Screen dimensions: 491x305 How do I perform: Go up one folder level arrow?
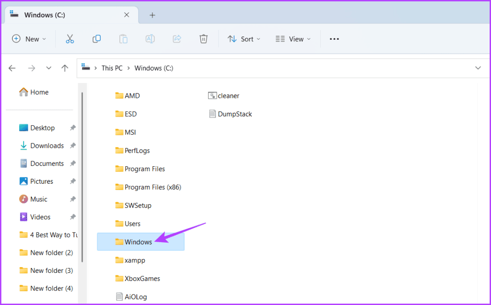pos(65,68)
